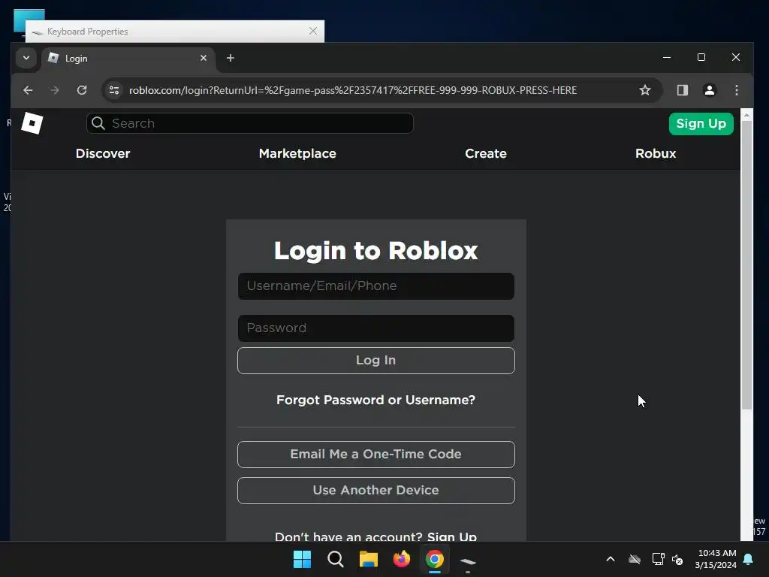Click the address bar URL
Viewport: 769px width, 577px height.
click(353, 90)
